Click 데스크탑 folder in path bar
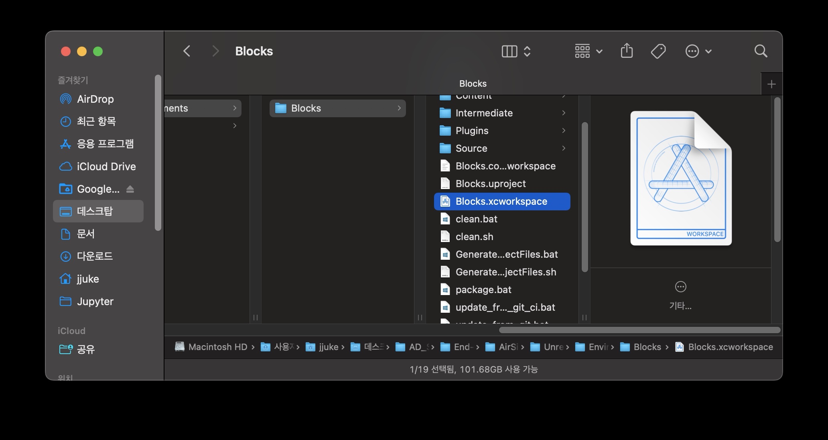The image size is (828, 440). [x=367, y=347]
